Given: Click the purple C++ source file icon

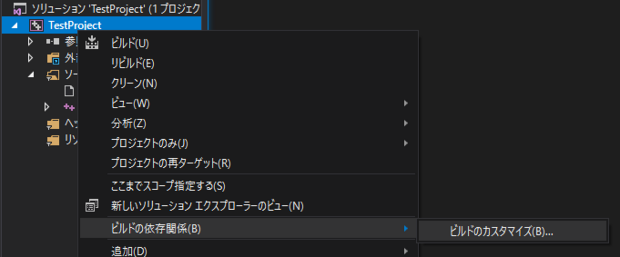Looking at the screenshot, I should coord(69,107).
